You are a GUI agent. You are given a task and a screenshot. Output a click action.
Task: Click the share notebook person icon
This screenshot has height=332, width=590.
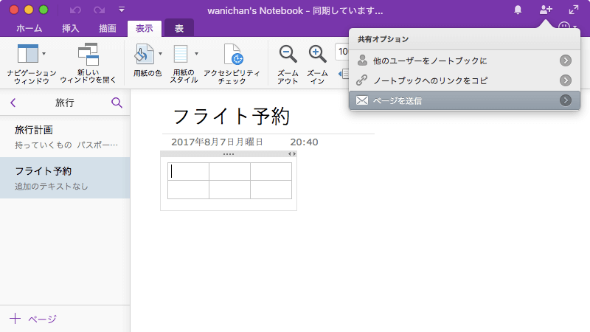546,10
